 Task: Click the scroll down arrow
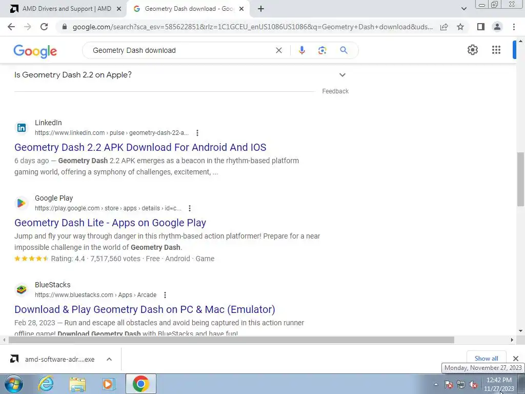coord(520,331)
